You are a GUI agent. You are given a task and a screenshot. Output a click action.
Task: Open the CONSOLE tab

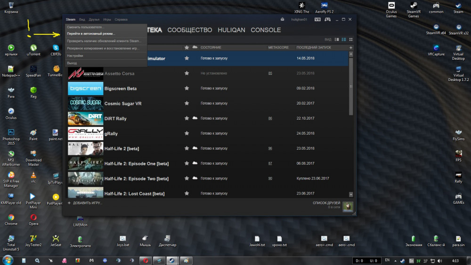click(x=266, y=30)
